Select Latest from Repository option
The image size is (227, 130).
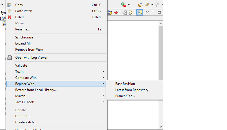click(x=132, y=90)
